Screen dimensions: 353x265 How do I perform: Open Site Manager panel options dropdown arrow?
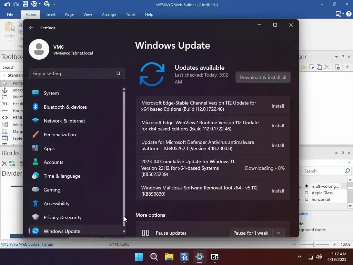coord(336,57)
